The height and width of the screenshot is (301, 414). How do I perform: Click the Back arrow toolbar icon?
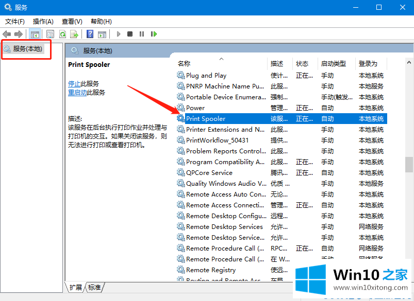pos(7,34)
